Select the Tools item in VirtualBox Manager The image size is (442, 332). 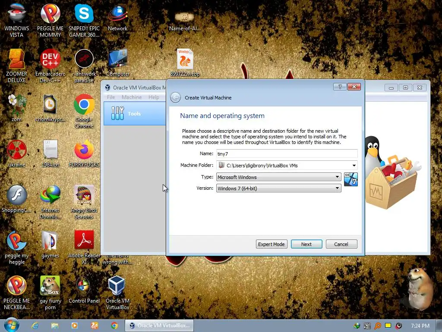point(135,114)
